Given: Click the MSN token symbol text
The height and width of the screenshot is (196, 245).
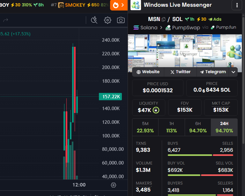Looking at the screenshot, I should 154,19.
